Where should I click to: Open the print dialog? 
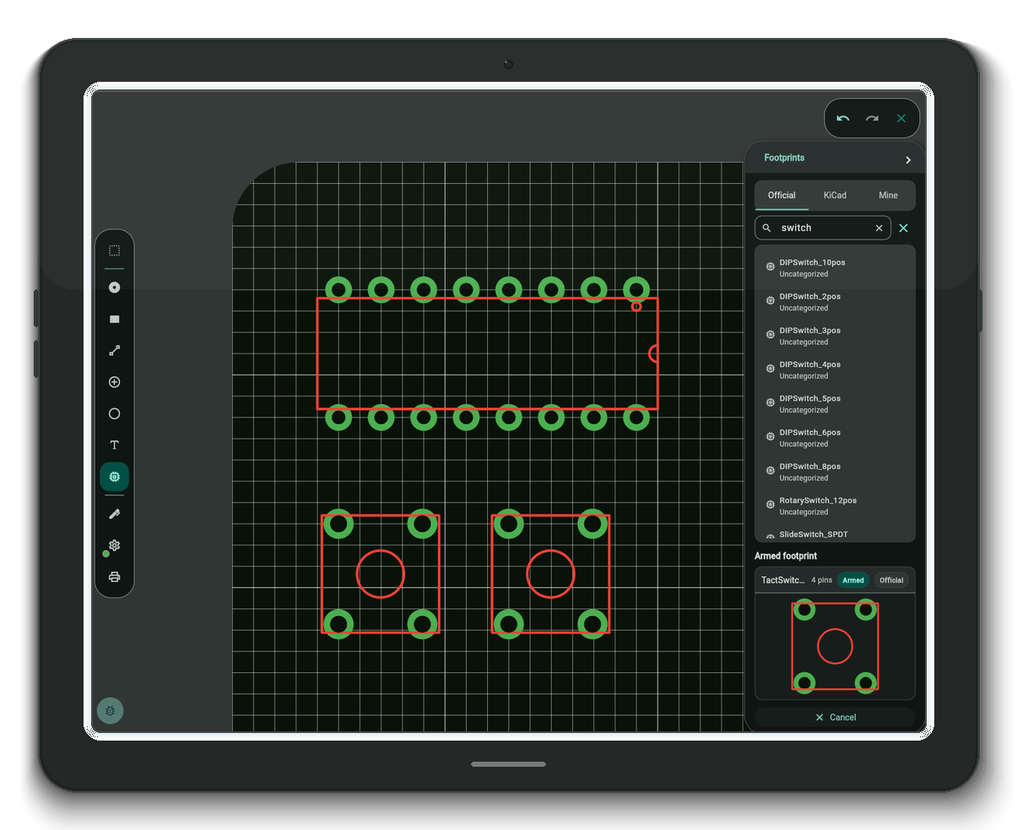(114, 577)
